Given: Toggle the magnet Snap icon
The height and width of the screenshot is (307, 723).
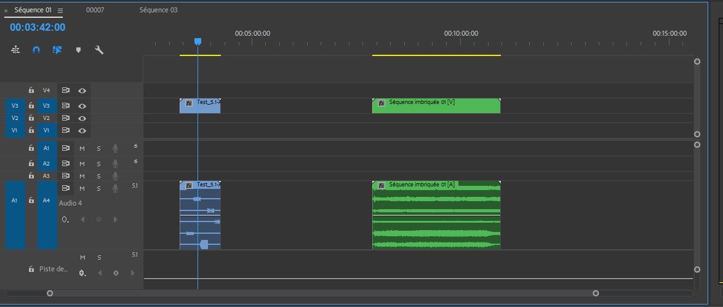Looking at the screenshot, I should pos(36,50).
